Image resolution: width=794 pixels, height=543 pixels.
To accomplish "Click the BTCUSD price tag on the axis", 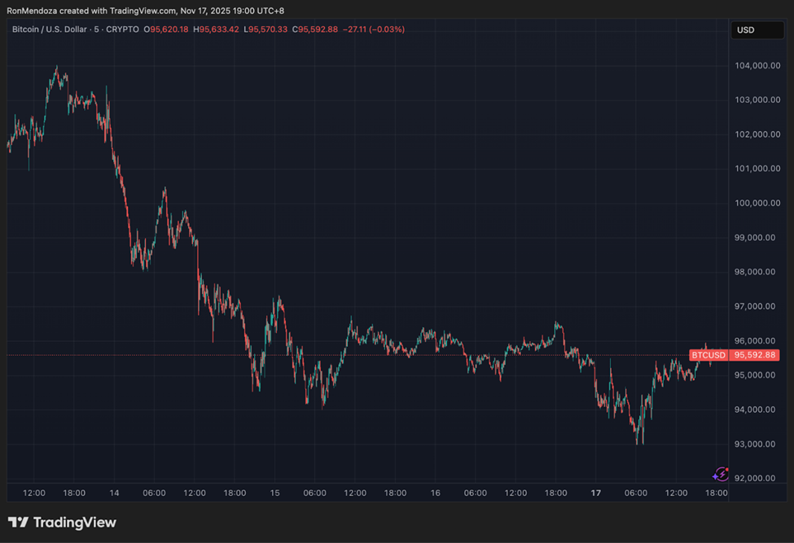I will click(x=708, y=355).
